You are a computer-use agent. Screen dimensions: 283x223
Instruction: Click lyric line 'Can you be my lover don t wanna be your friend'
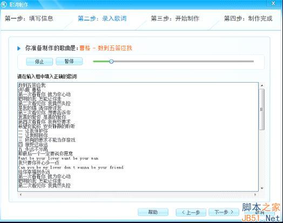pyautogui.click(x=71, y=167)
